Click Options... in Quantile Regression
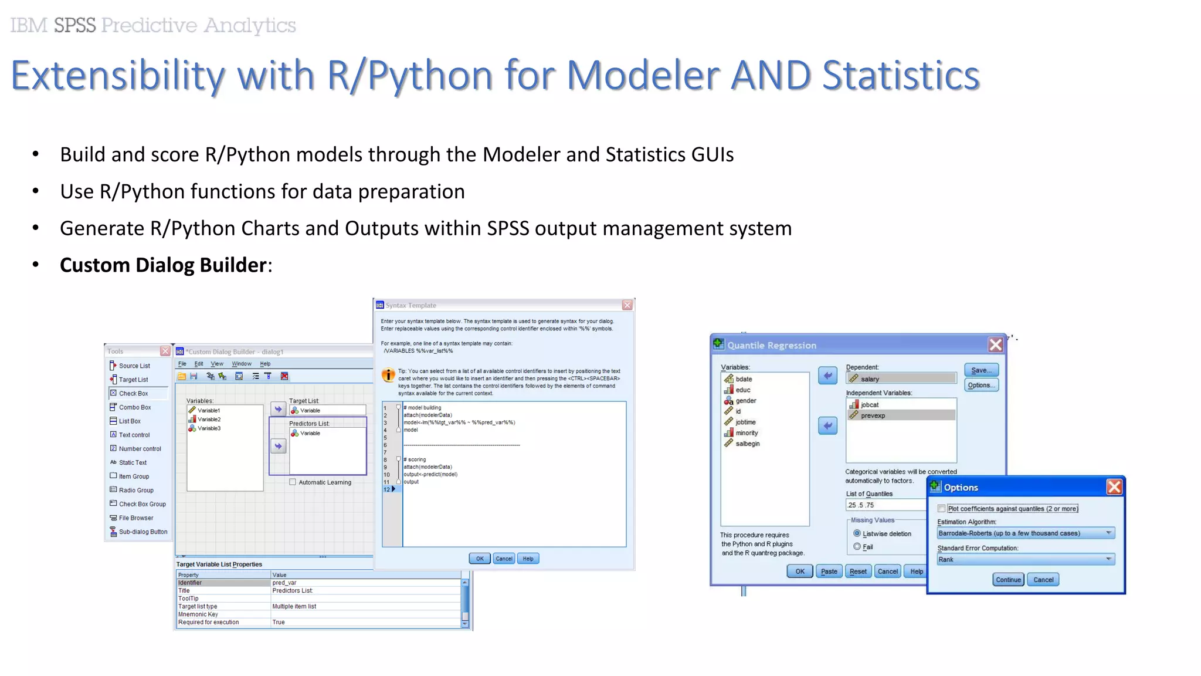1201x676 pixels. (x=981, y=385)
